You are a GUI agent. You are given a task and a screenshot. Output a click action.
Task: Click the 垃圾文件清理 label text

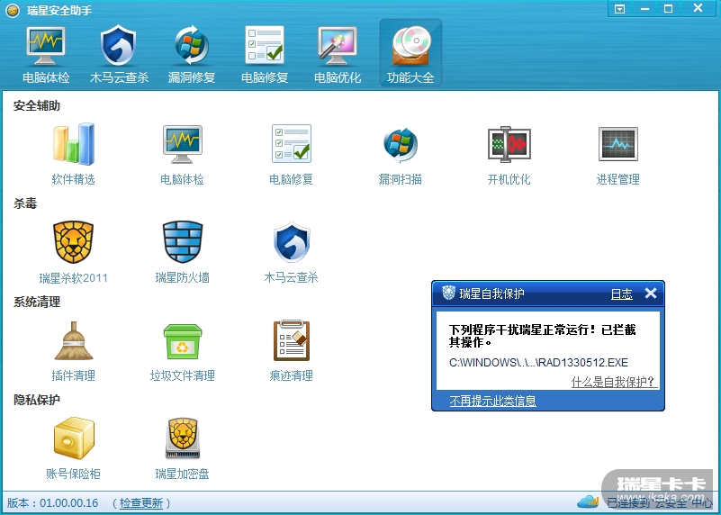183,375
